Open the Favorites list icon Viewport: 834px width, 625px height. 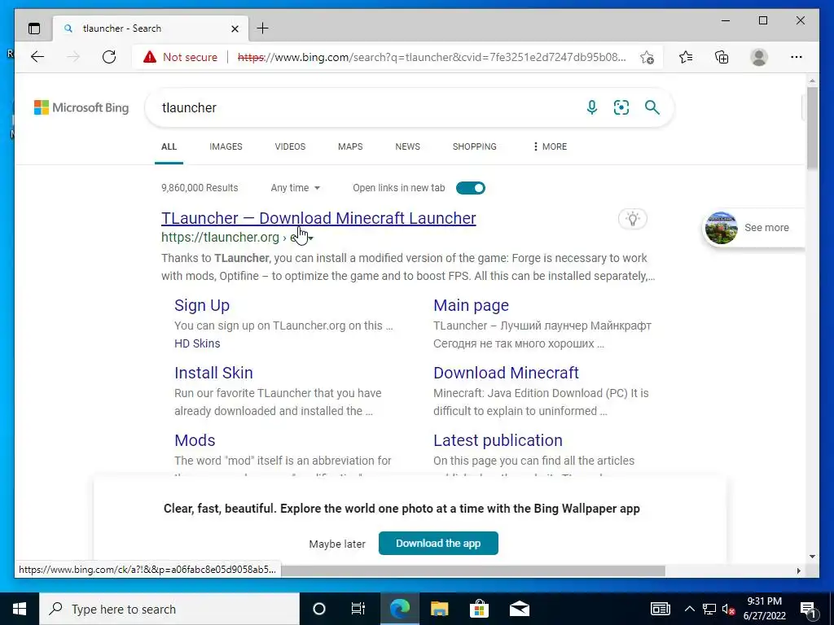tap(686, 57)
